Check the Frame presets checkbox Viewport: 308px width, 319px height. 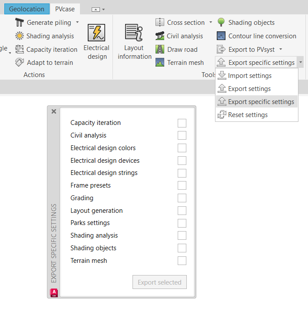tap(182, 185)
